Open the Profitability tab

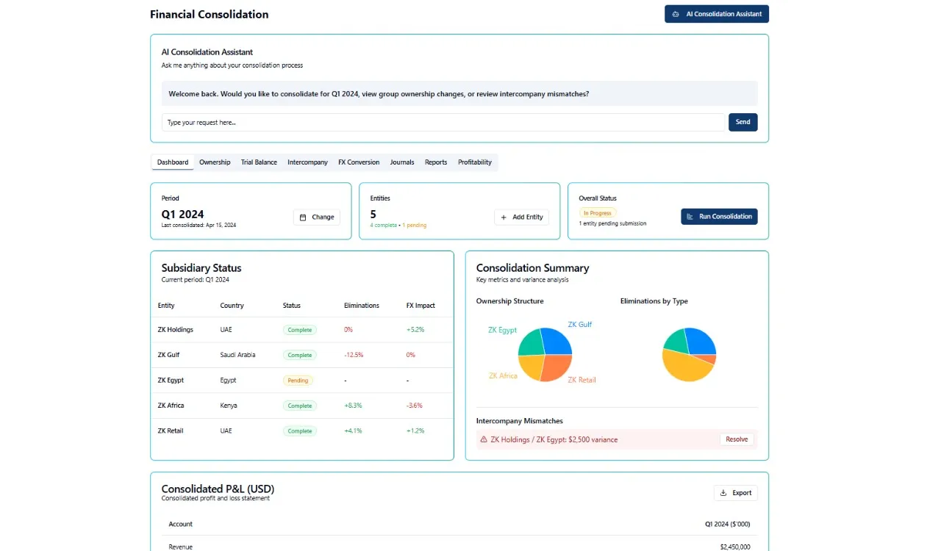475,162
